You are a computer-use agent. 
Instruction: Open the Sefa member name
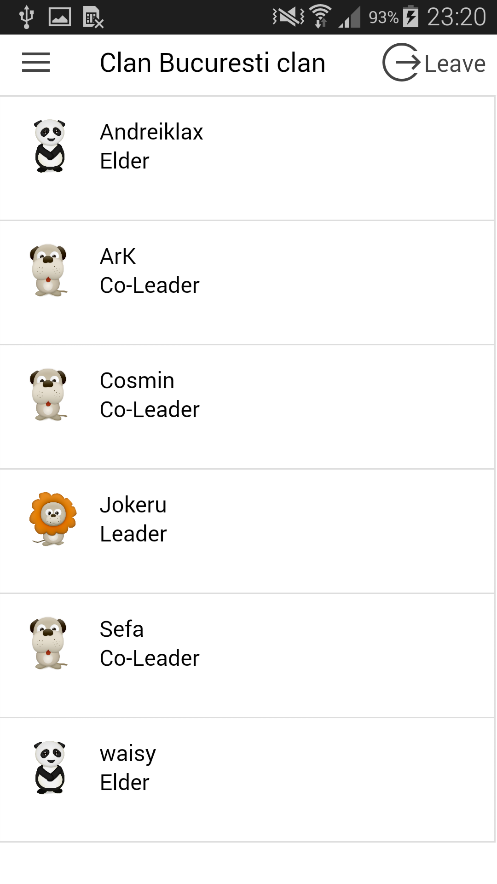point(121,629)
